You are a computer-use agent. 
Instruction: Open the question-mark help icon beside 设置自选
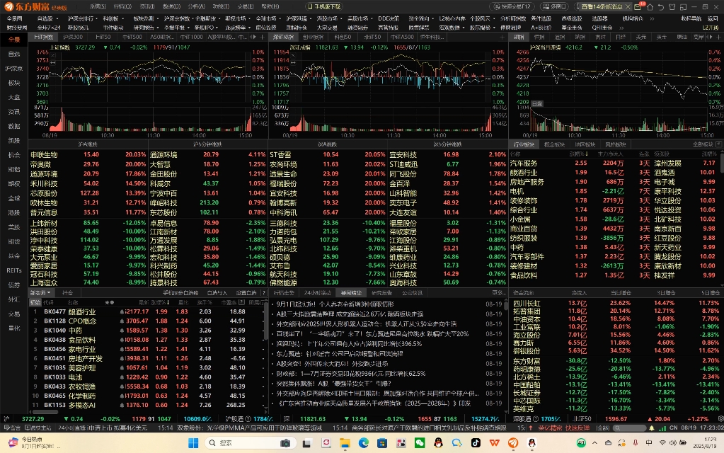(x=264, y=293)
